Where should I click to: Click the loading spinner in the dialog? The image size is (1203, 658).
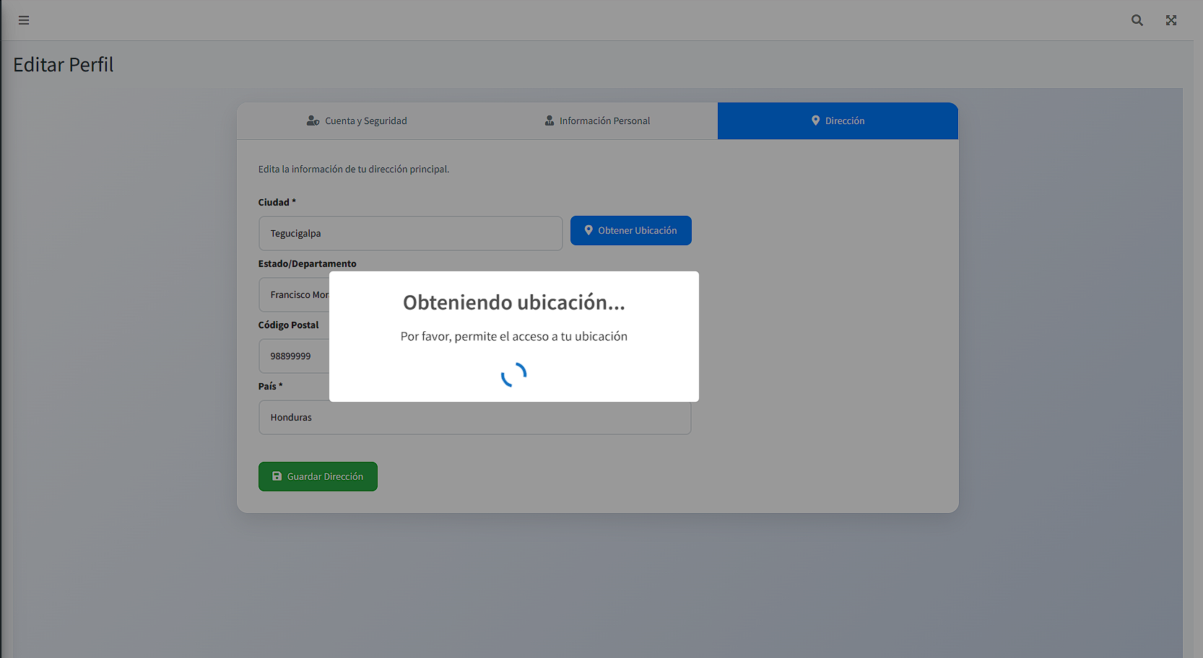(x=513, y=374)
